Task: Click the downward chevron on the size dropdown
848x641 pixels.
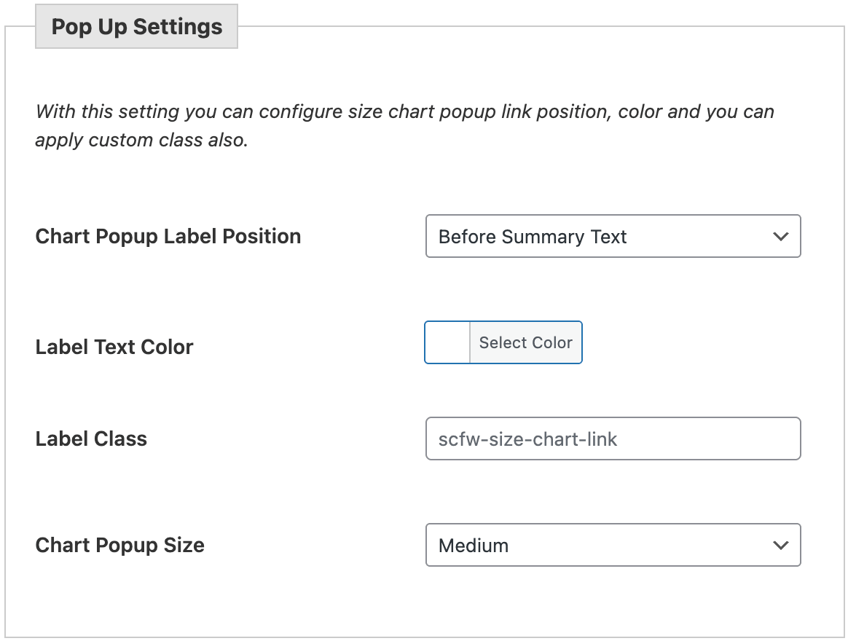Action: point(780,545)
